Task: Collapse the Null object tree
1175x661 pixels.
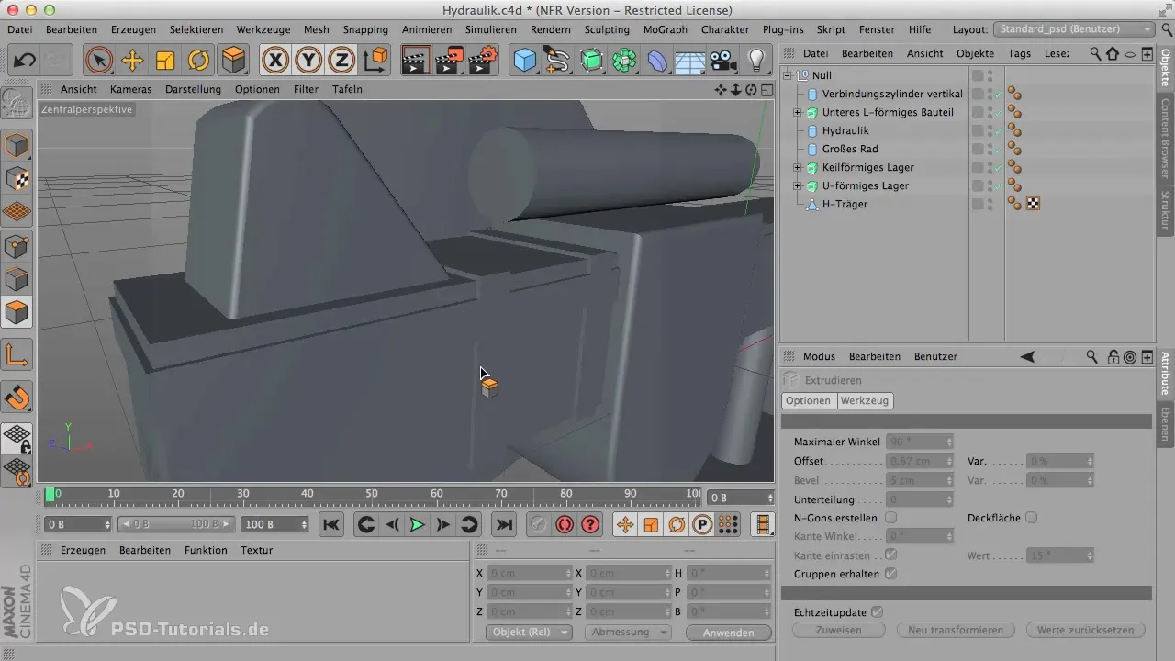Action: coord(786,75)
